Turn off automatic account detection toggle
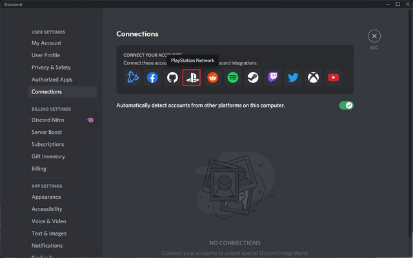 coord(346,106)
